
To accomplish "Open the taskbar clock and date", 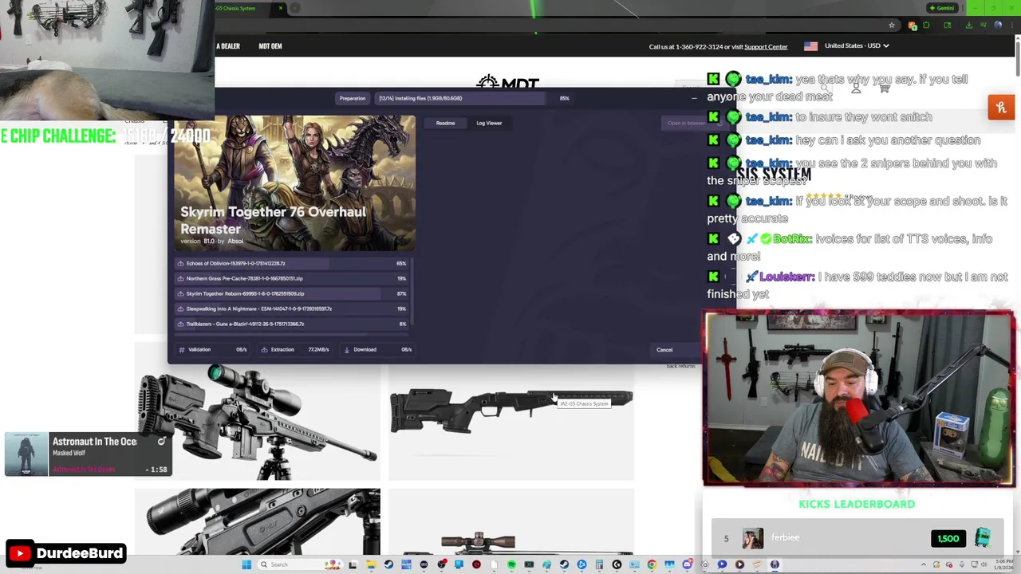I will pyautogui.click(x=1002, y=564).
